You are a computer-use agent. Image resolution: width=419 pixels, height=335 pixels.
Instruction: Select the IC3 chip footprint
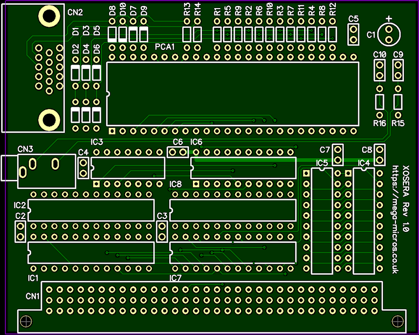(127, 167)
